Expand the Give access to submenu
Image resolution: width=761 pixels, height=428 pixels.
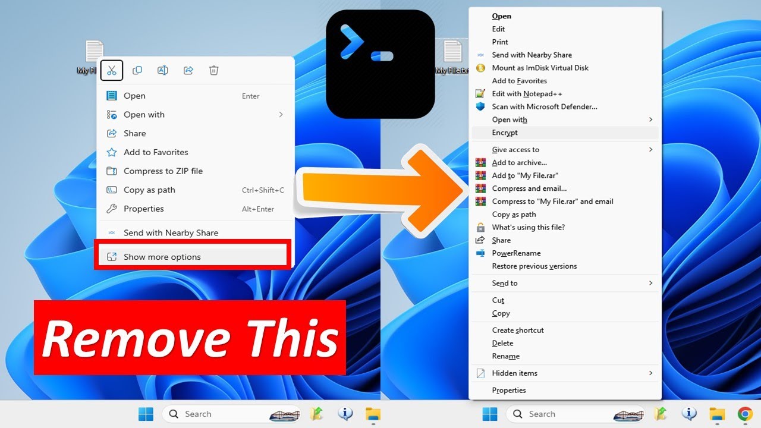565,150
